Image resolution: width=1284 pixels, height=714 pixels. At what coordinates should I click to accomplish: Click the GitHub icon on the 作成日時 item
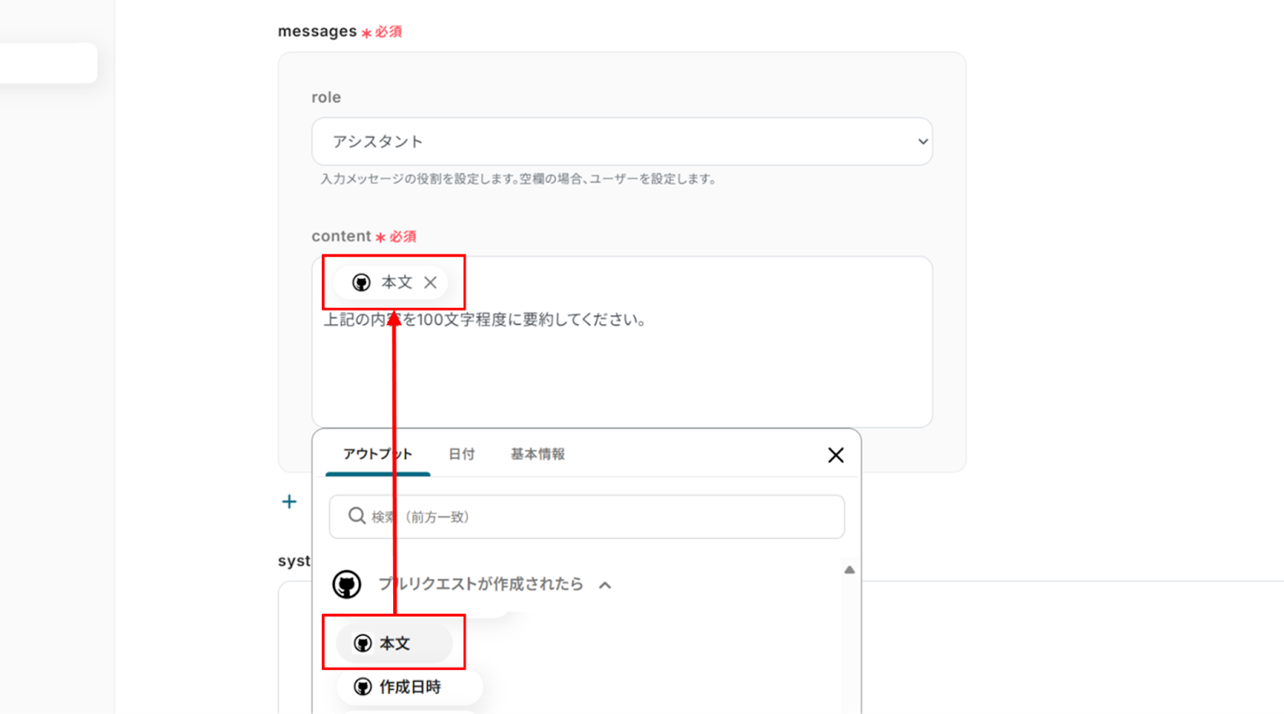point(363,687)
